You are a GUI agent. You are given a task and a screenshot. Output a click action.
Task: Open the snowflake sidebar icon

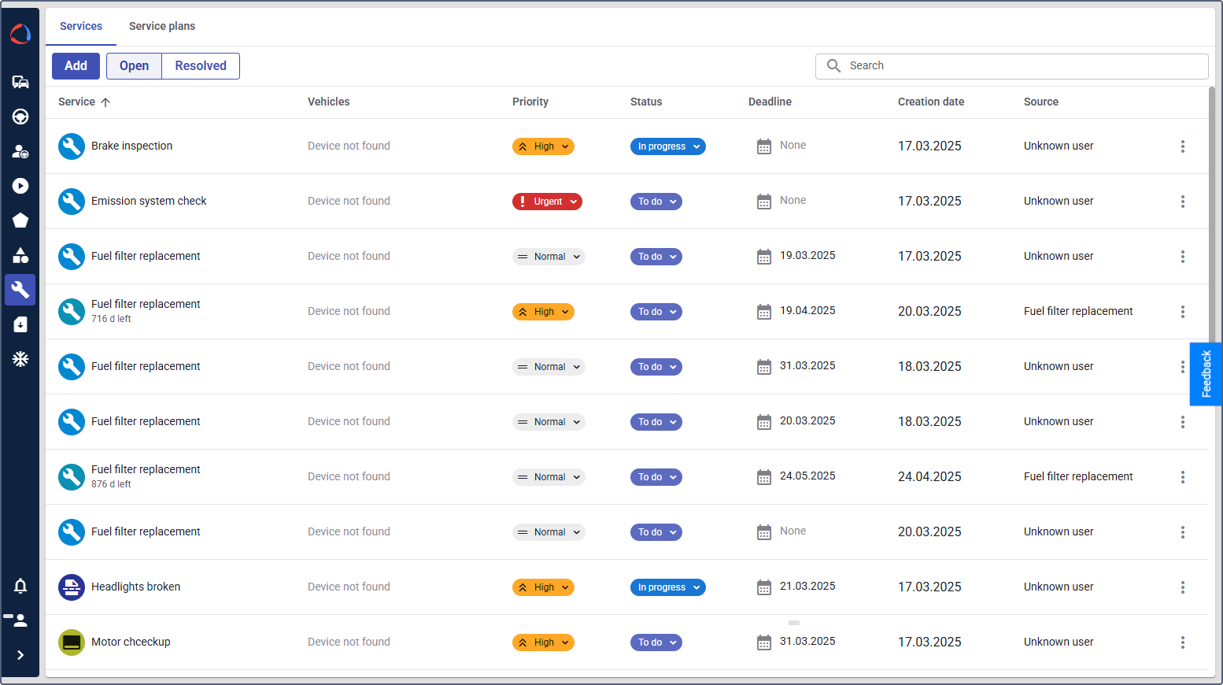(20, 359)
